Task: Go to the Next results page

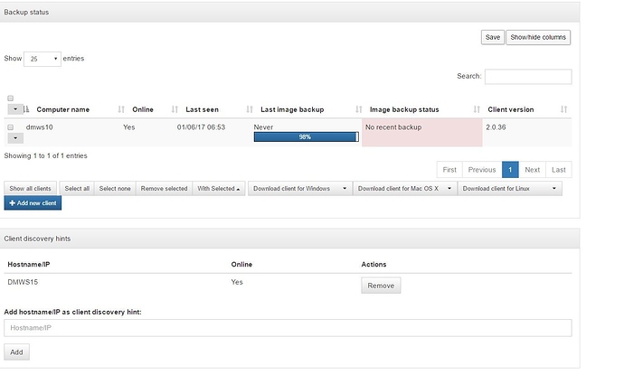Action: pyautogui.click(x=532, y=169)
